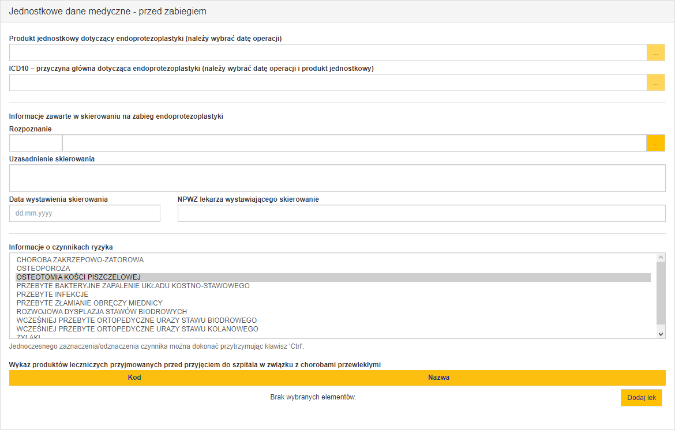This screenshot has width=675, height=430.
Task: Select CHOROBA ZAKRZEPOWO-ZATOROWA risk factor
Action: tap(80, 260)
